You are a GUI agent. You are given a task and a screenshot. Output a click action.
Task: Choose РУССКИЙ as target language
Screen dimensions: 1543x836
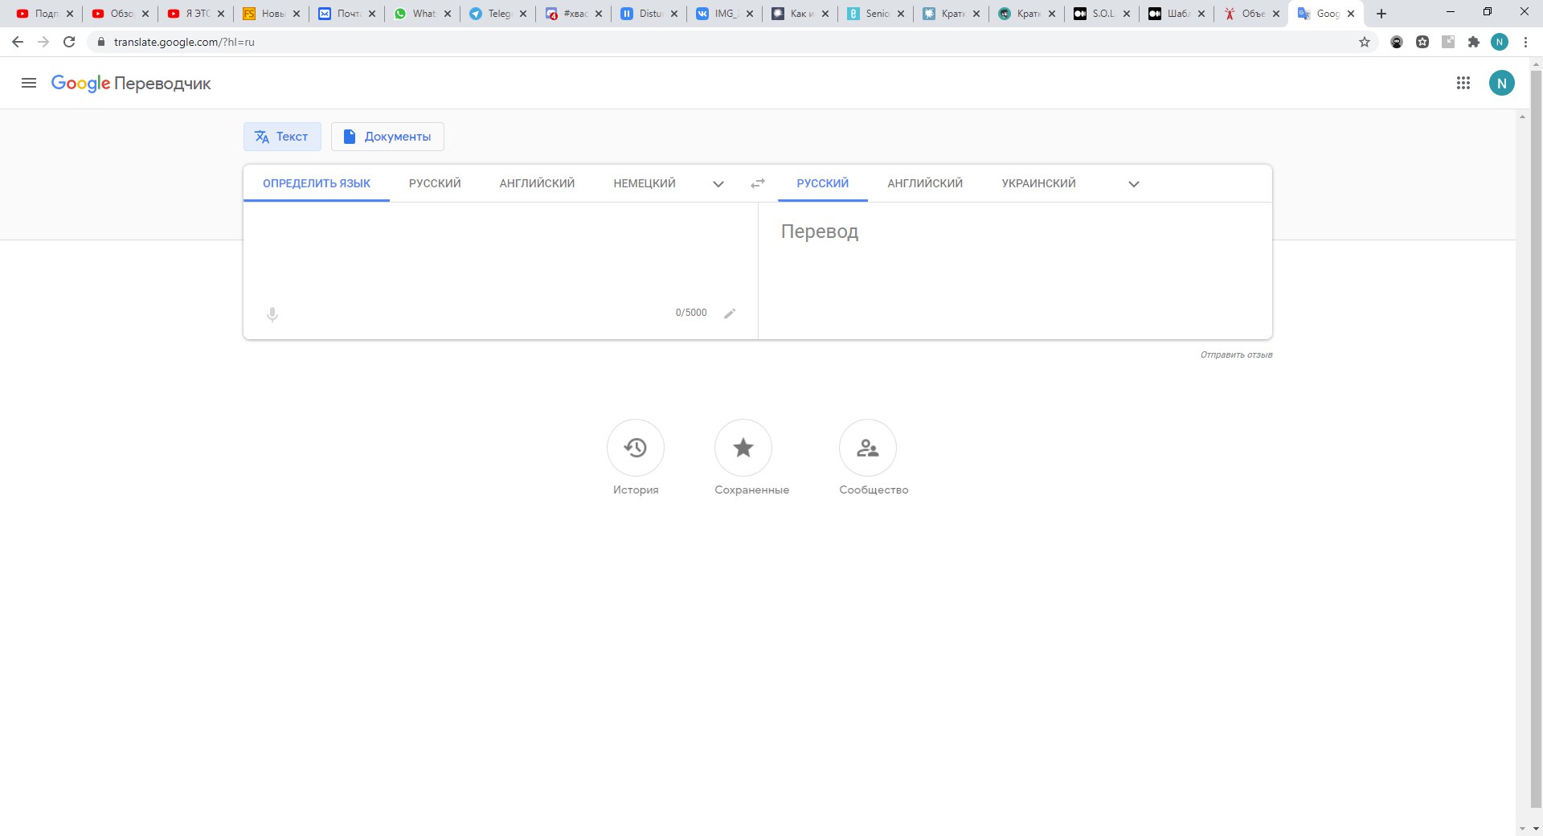(x=822, y=183)
